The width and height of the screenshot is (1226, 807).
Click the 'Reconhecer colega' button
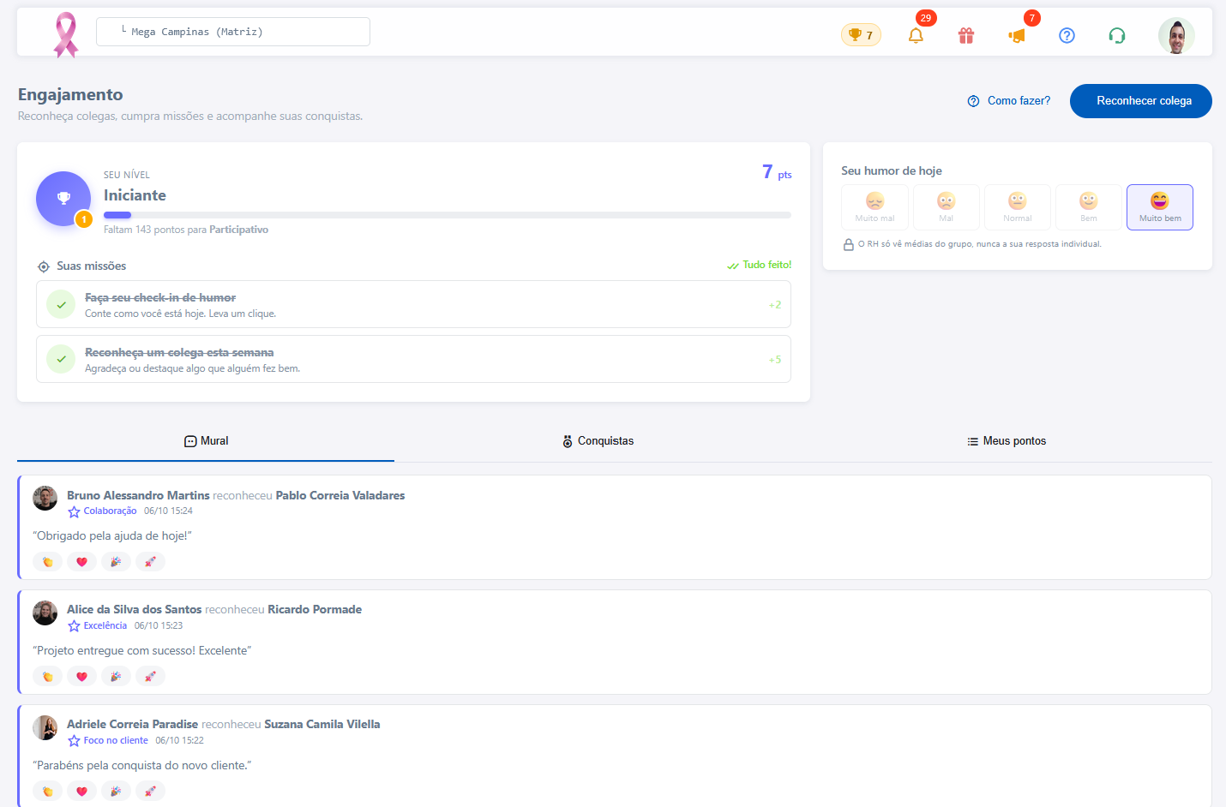1141,101
